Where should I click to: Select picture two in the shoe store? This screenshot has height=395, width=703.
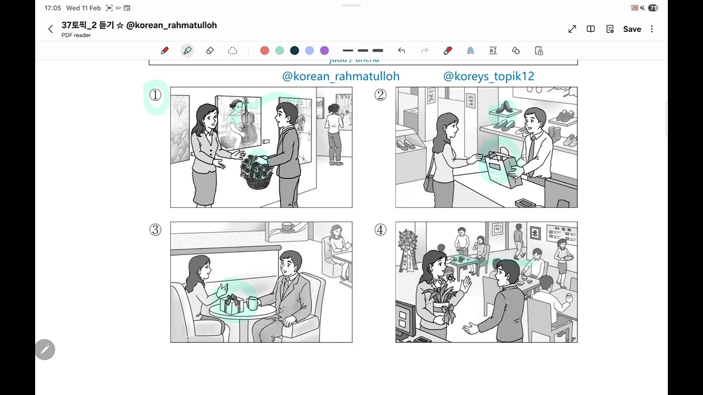(x=487, y=147)
